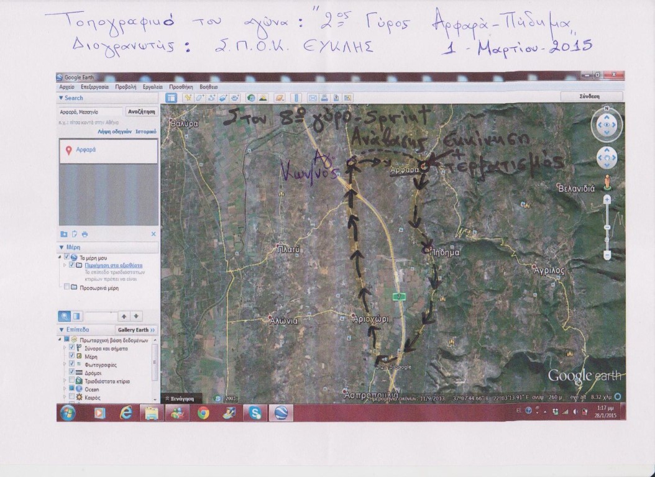The image size is (655, 477).
Task: Open Internet Explorer from the taskbar
Action: [x=126, y=413]
